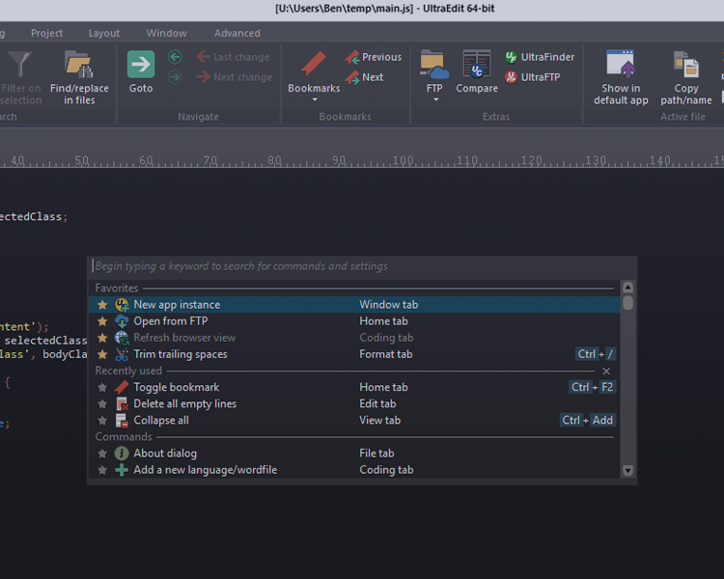The height and width of the screenshot is (579, 724).
Task: Click the Trim trailing spaces scissors icon
Action: 122,354
